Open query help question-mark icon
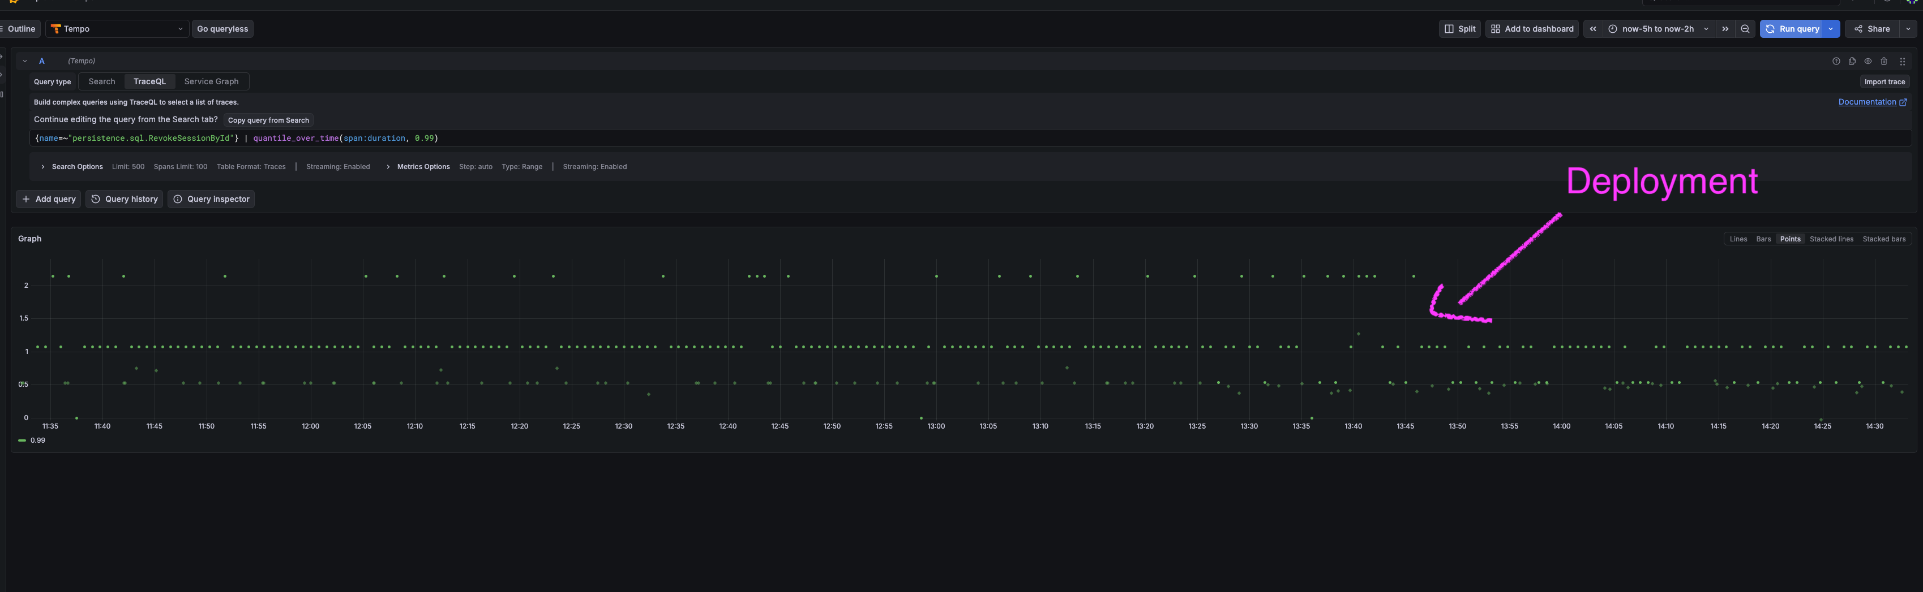 click(x=1836, y=61)
